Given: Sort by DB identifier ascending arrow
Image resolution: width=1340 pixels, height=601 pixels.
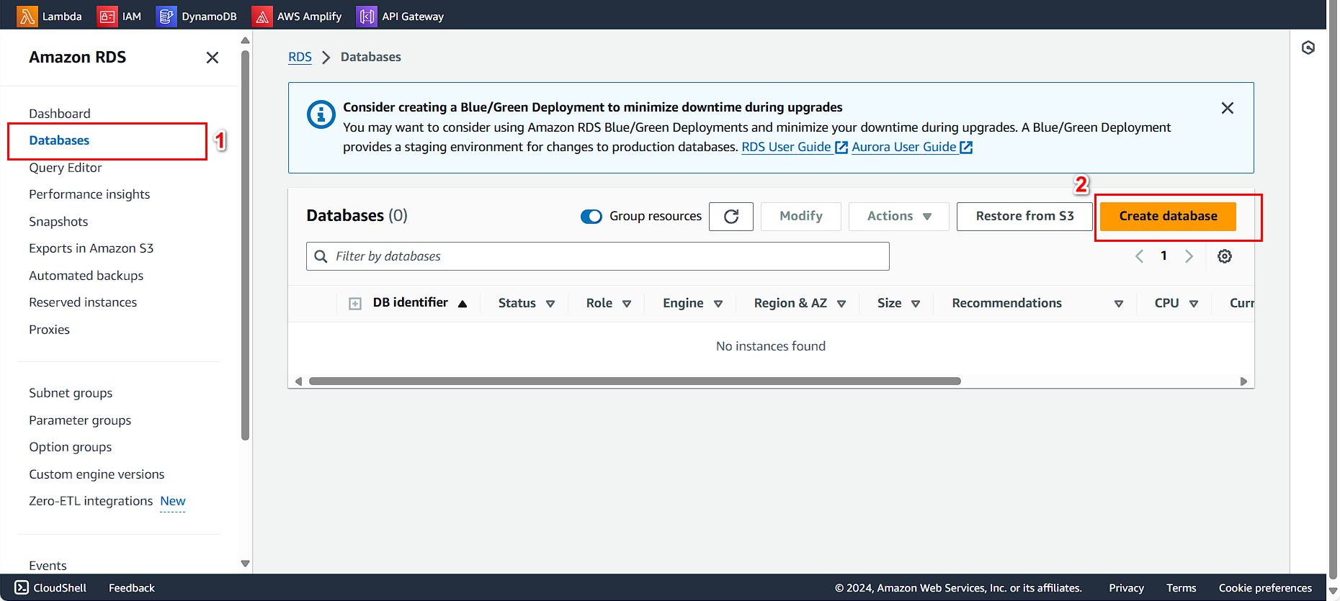Looking at the screenshot, I should [x=463, y=304].
